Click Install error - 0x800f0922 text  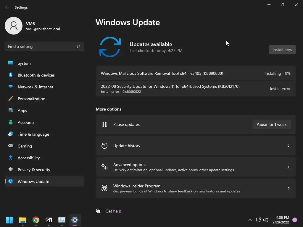(121, 92)
